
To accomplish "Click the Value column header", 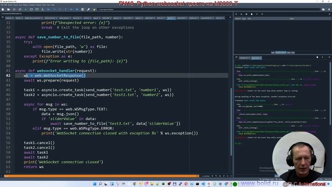I will pos(292,19).
